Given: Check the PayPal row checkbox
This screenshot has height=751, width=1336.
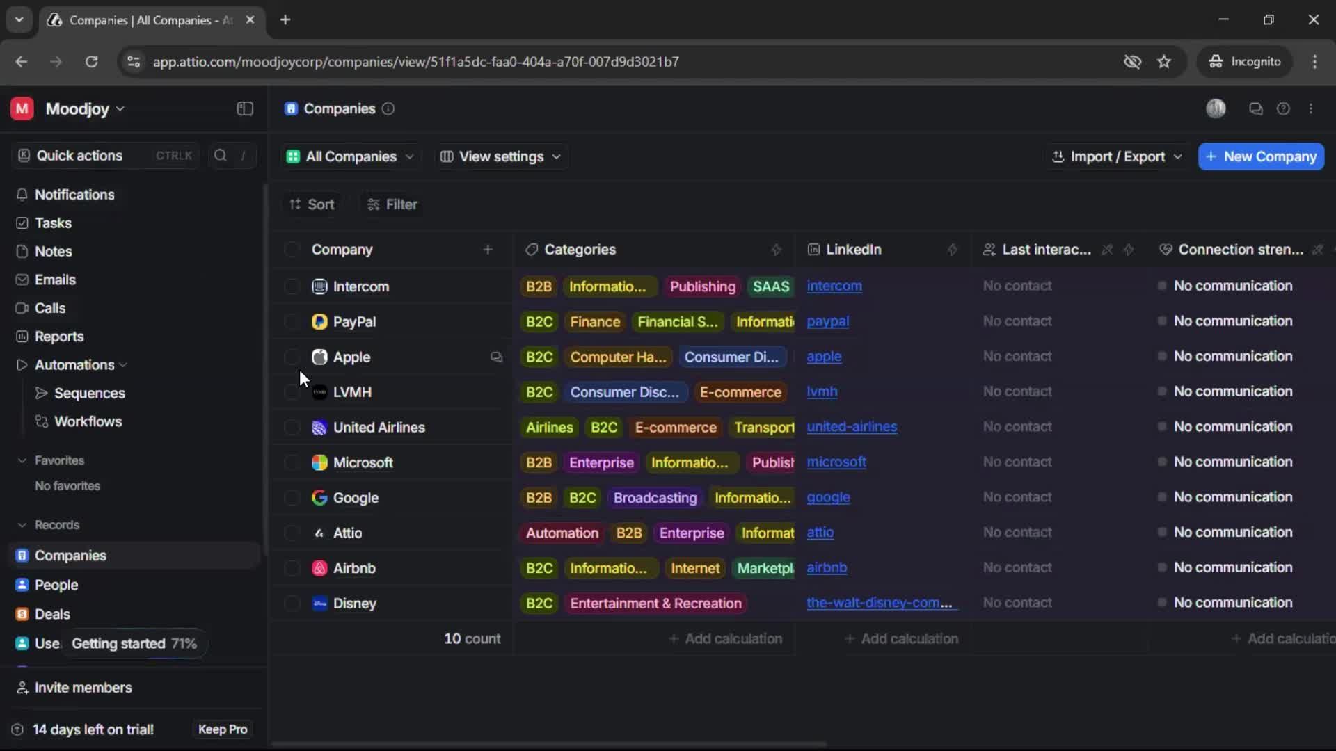Looking at the screenshot, I should pyautogui.click(x=292, y=322).
